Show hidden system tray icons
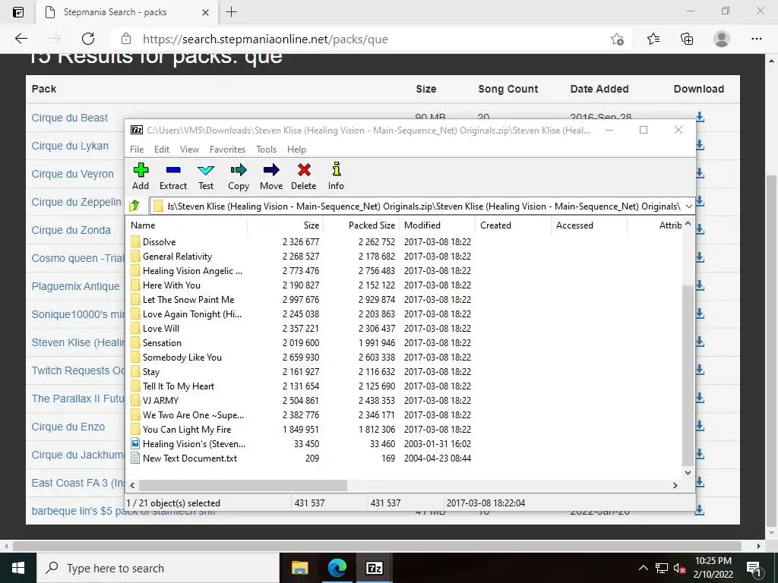Image resolution: width=778 pixels, height=583 pixels. tap(643, 568)
